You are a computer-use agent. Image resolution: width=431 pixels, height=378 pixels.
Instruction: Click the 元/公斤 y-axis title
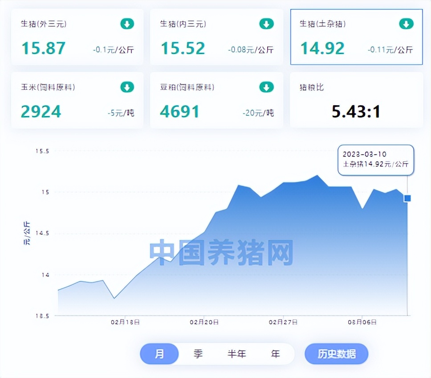pos(27,233)
